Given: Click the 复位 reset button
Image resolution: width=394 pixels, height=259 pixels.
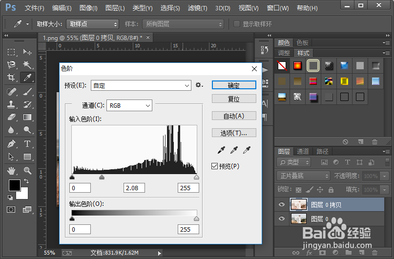Looking at the screenshot, I should point(234,99).
